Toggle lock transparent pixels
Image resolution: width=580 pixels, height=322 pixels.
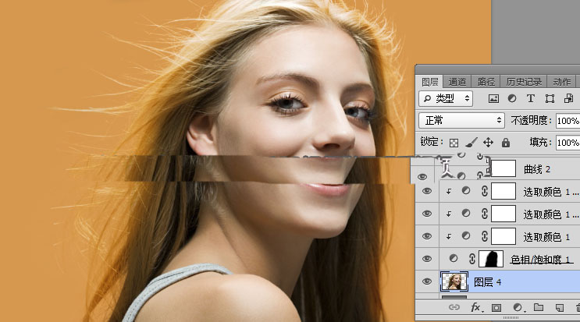(x=454, y=143)
